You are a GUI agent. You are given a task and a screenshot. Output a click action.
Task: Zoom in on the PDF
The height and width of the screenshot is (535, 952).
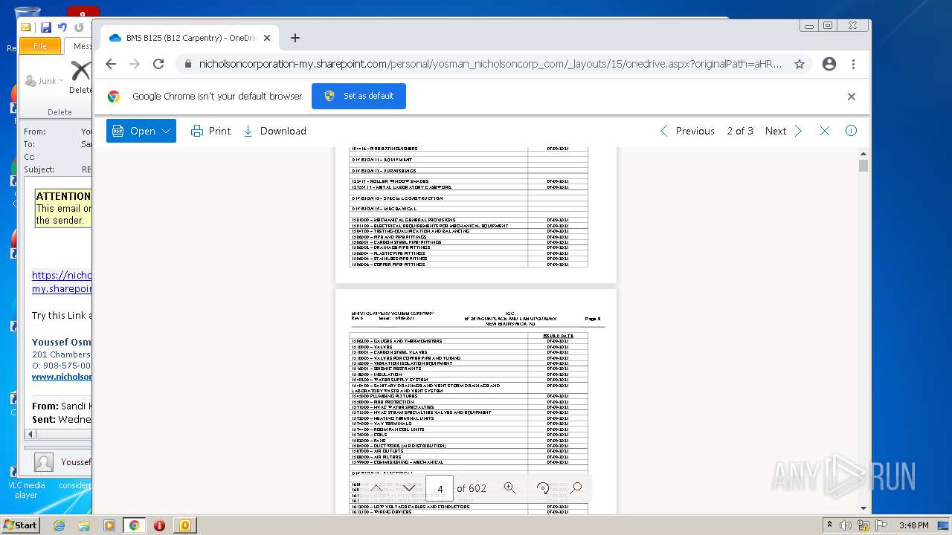click(x=509, y=488)
